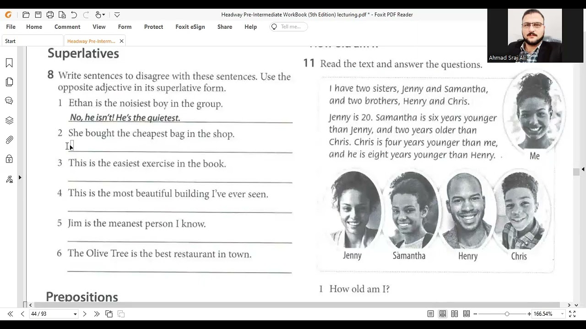Click the 'Superlatives' heading text
Image resolution: width=586 pixels, height=329 pixels.
[x=83, y=53]
